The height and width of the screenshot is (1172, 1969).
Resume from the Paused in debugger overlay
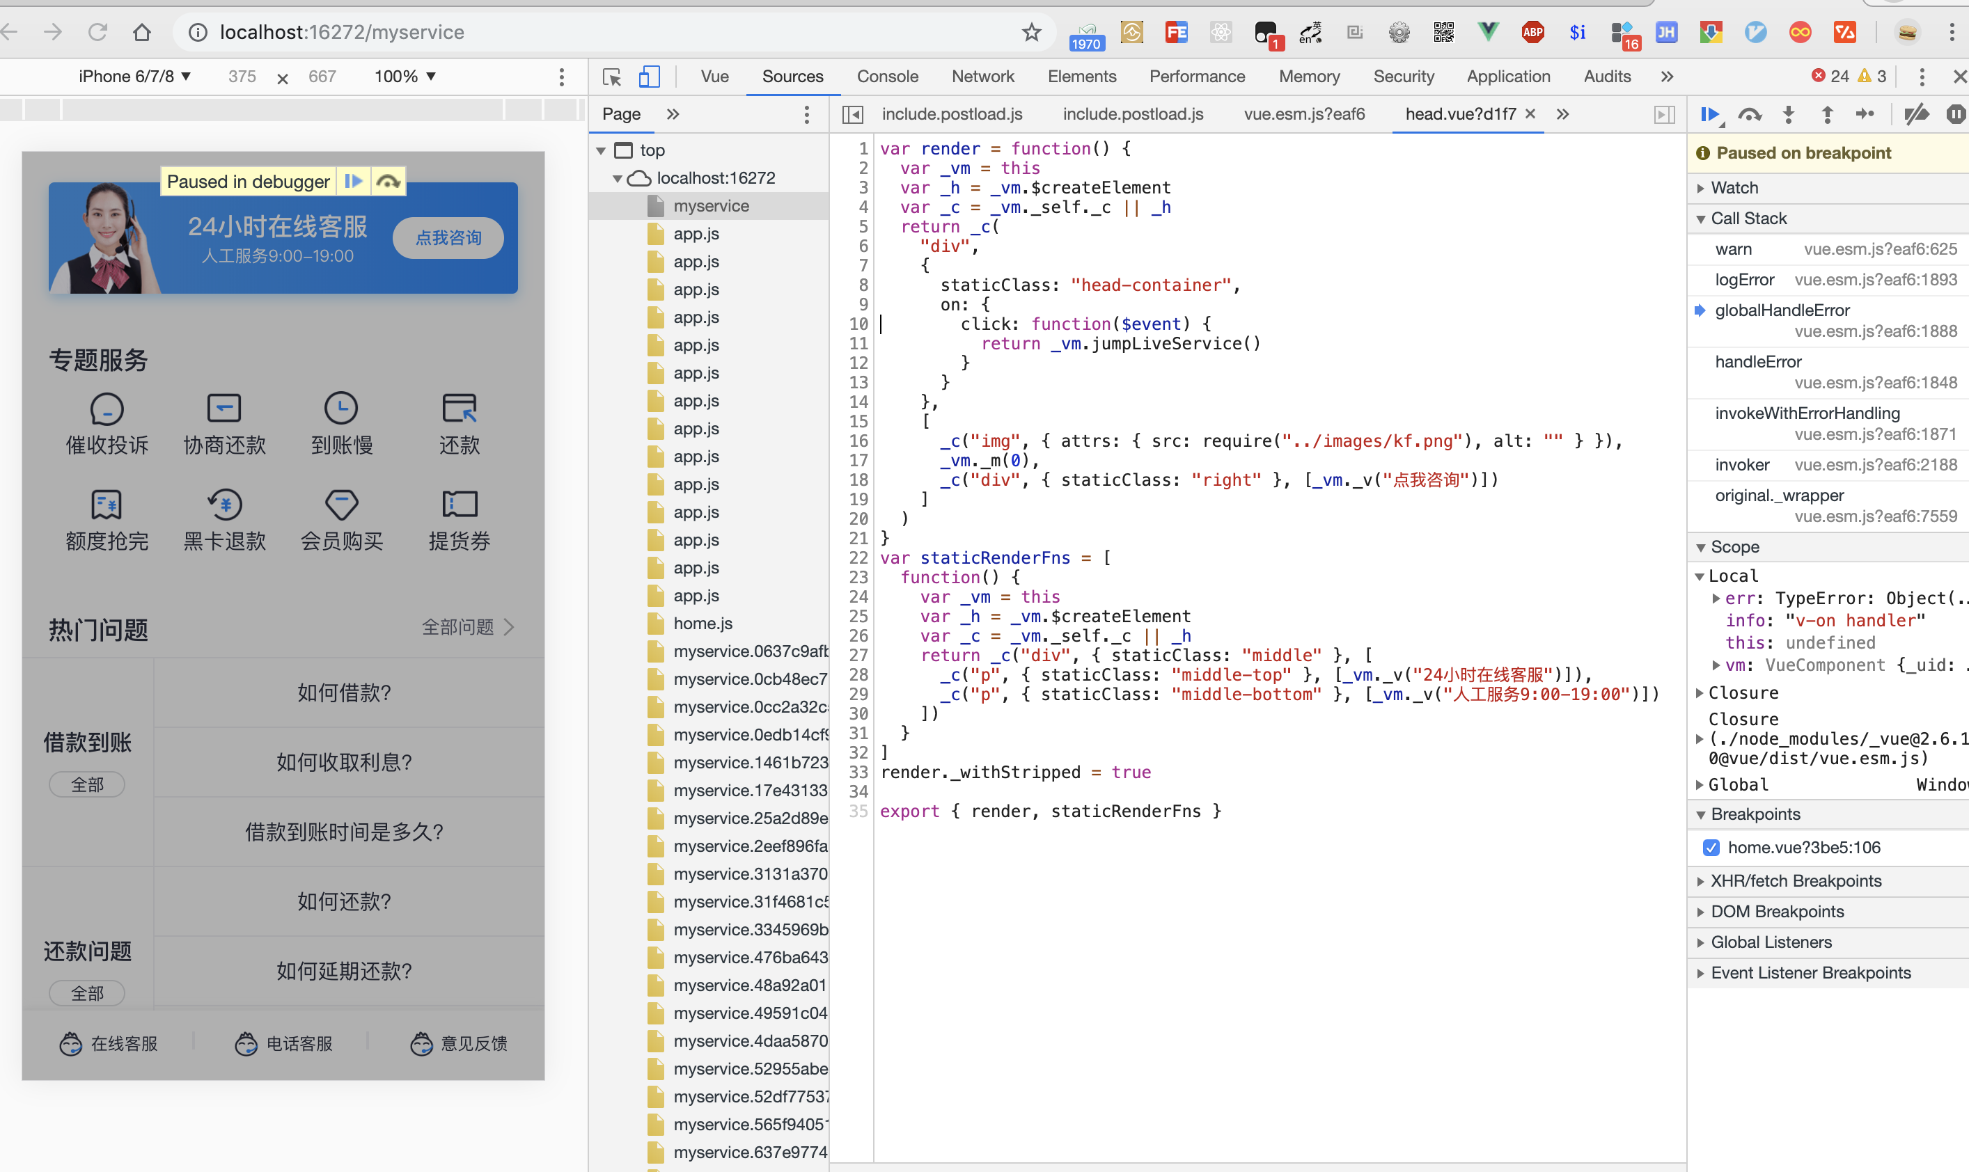[353, 181]
